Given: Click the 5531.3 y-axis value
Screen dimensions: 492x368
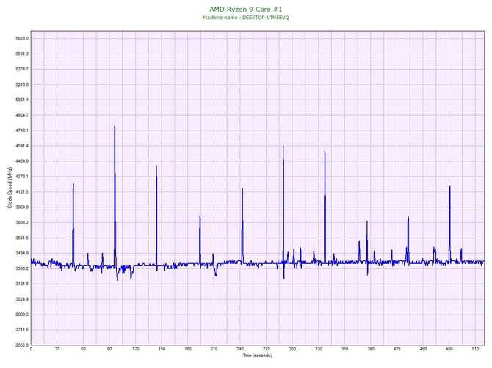Looking at the screenshot, I should coord(22,54).
